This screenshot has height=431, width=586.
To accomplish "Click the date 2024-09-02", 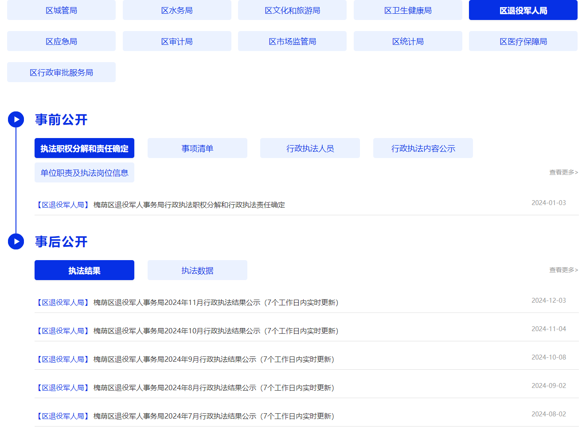I will (549, 386).
